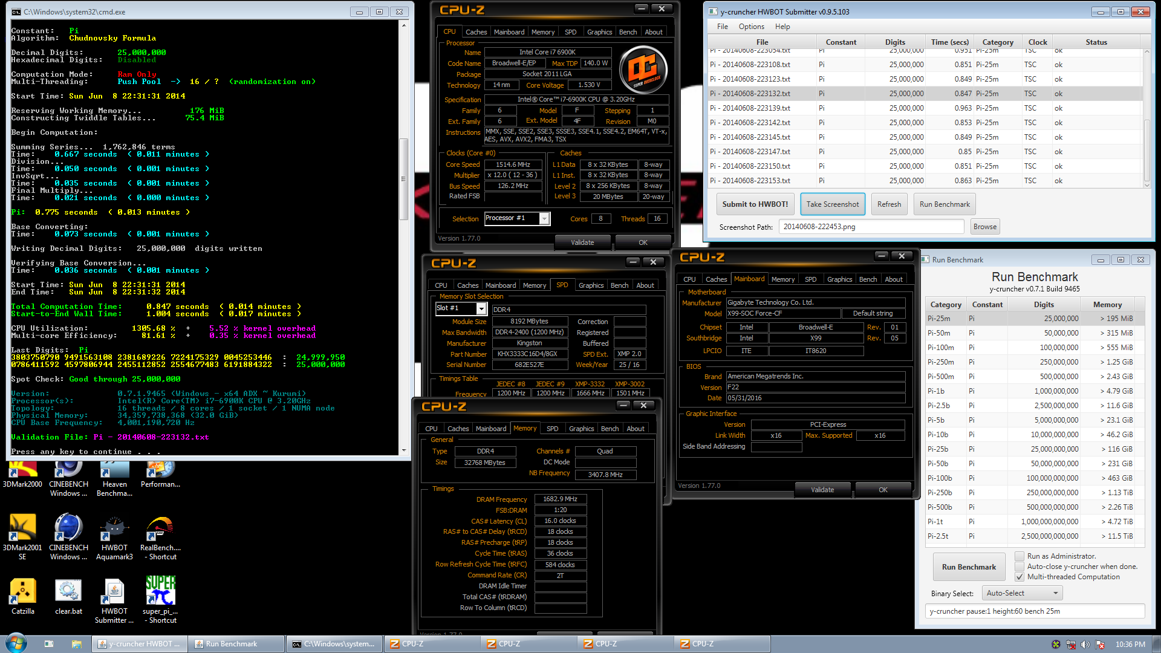Click the fourth CPU-Z taskbar button

pos(722,644)
